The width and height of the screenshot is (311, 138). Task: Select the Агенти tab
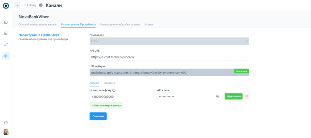[x=149, y=24]
